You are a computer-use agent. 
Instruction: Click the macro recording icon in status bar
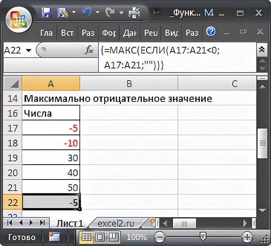pos(54,237)
